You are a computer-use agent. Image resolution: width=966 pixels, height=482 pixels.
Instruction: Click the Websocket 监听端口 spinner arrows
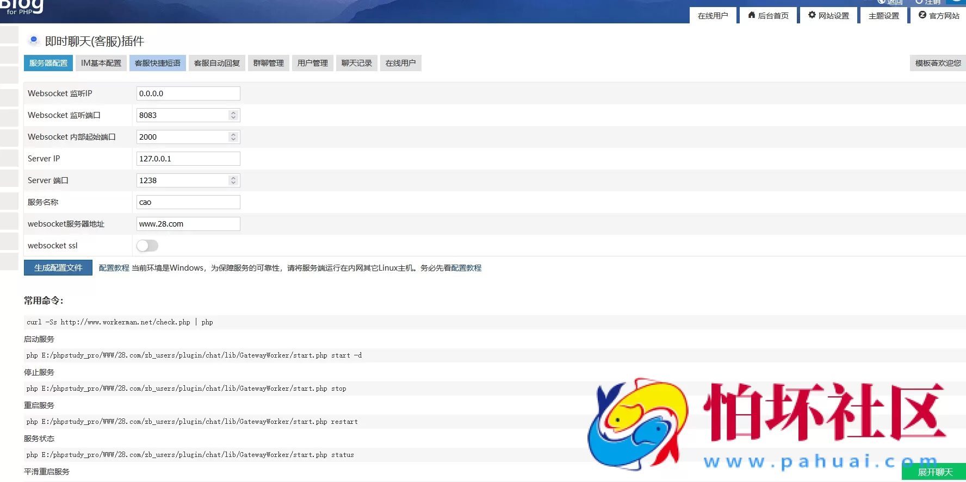coord(233,115)
